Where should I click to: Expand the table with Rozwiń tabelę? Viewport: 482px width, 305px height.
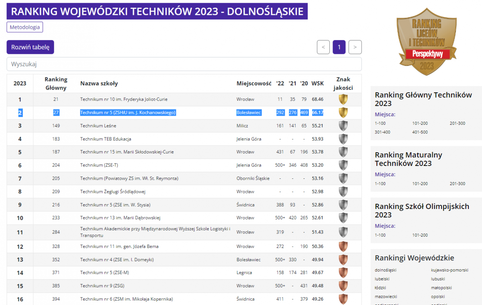coord(30,47)
